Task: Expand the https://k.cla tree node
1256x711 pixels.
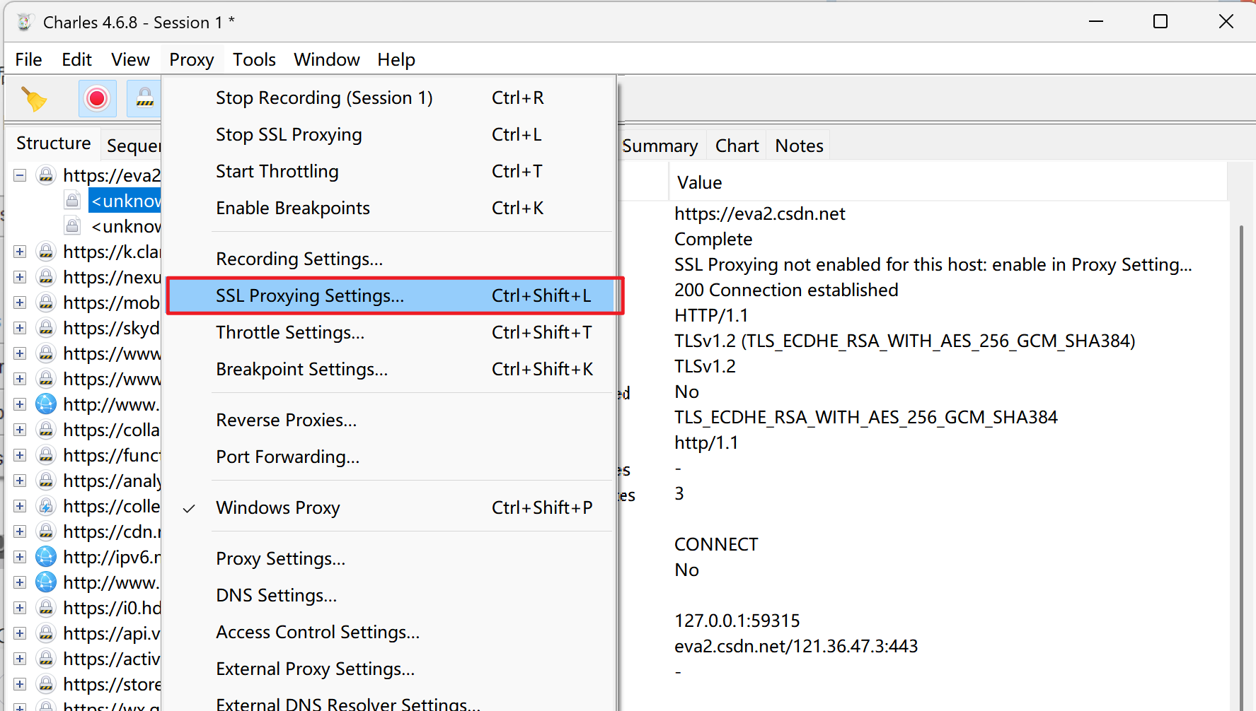Action: point(20,252)
